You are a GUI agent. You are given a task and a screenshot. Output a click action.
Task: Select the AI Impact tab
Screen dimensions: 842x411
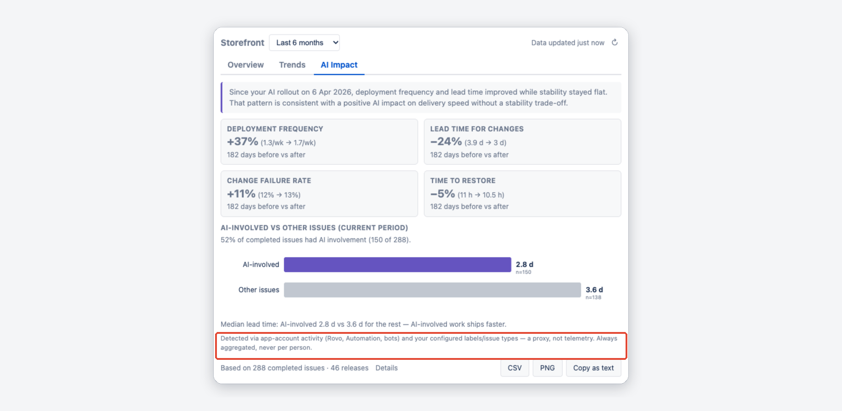[339, 65]
